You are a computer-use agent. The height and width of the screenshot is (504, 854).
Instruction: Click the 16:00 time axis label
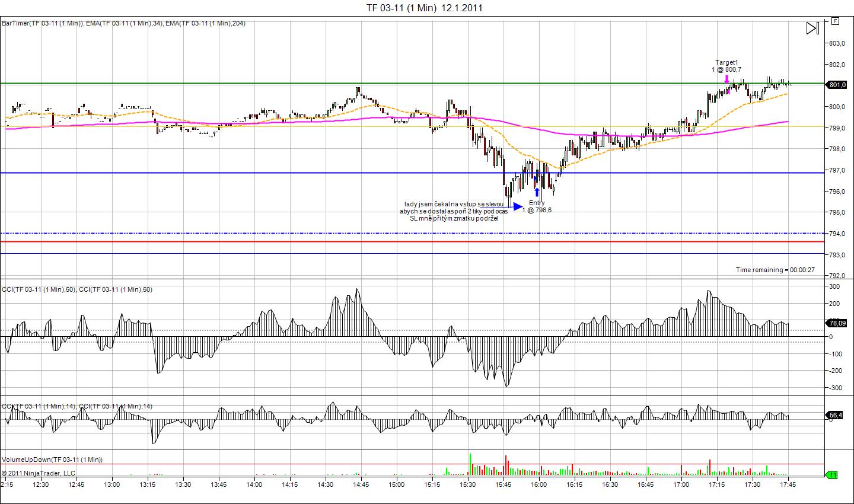pos(539,484)
